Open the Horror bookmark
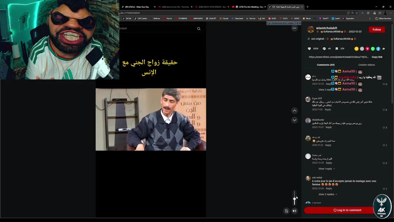The height and width of the screenshot is (222, 394). point(167,18)
